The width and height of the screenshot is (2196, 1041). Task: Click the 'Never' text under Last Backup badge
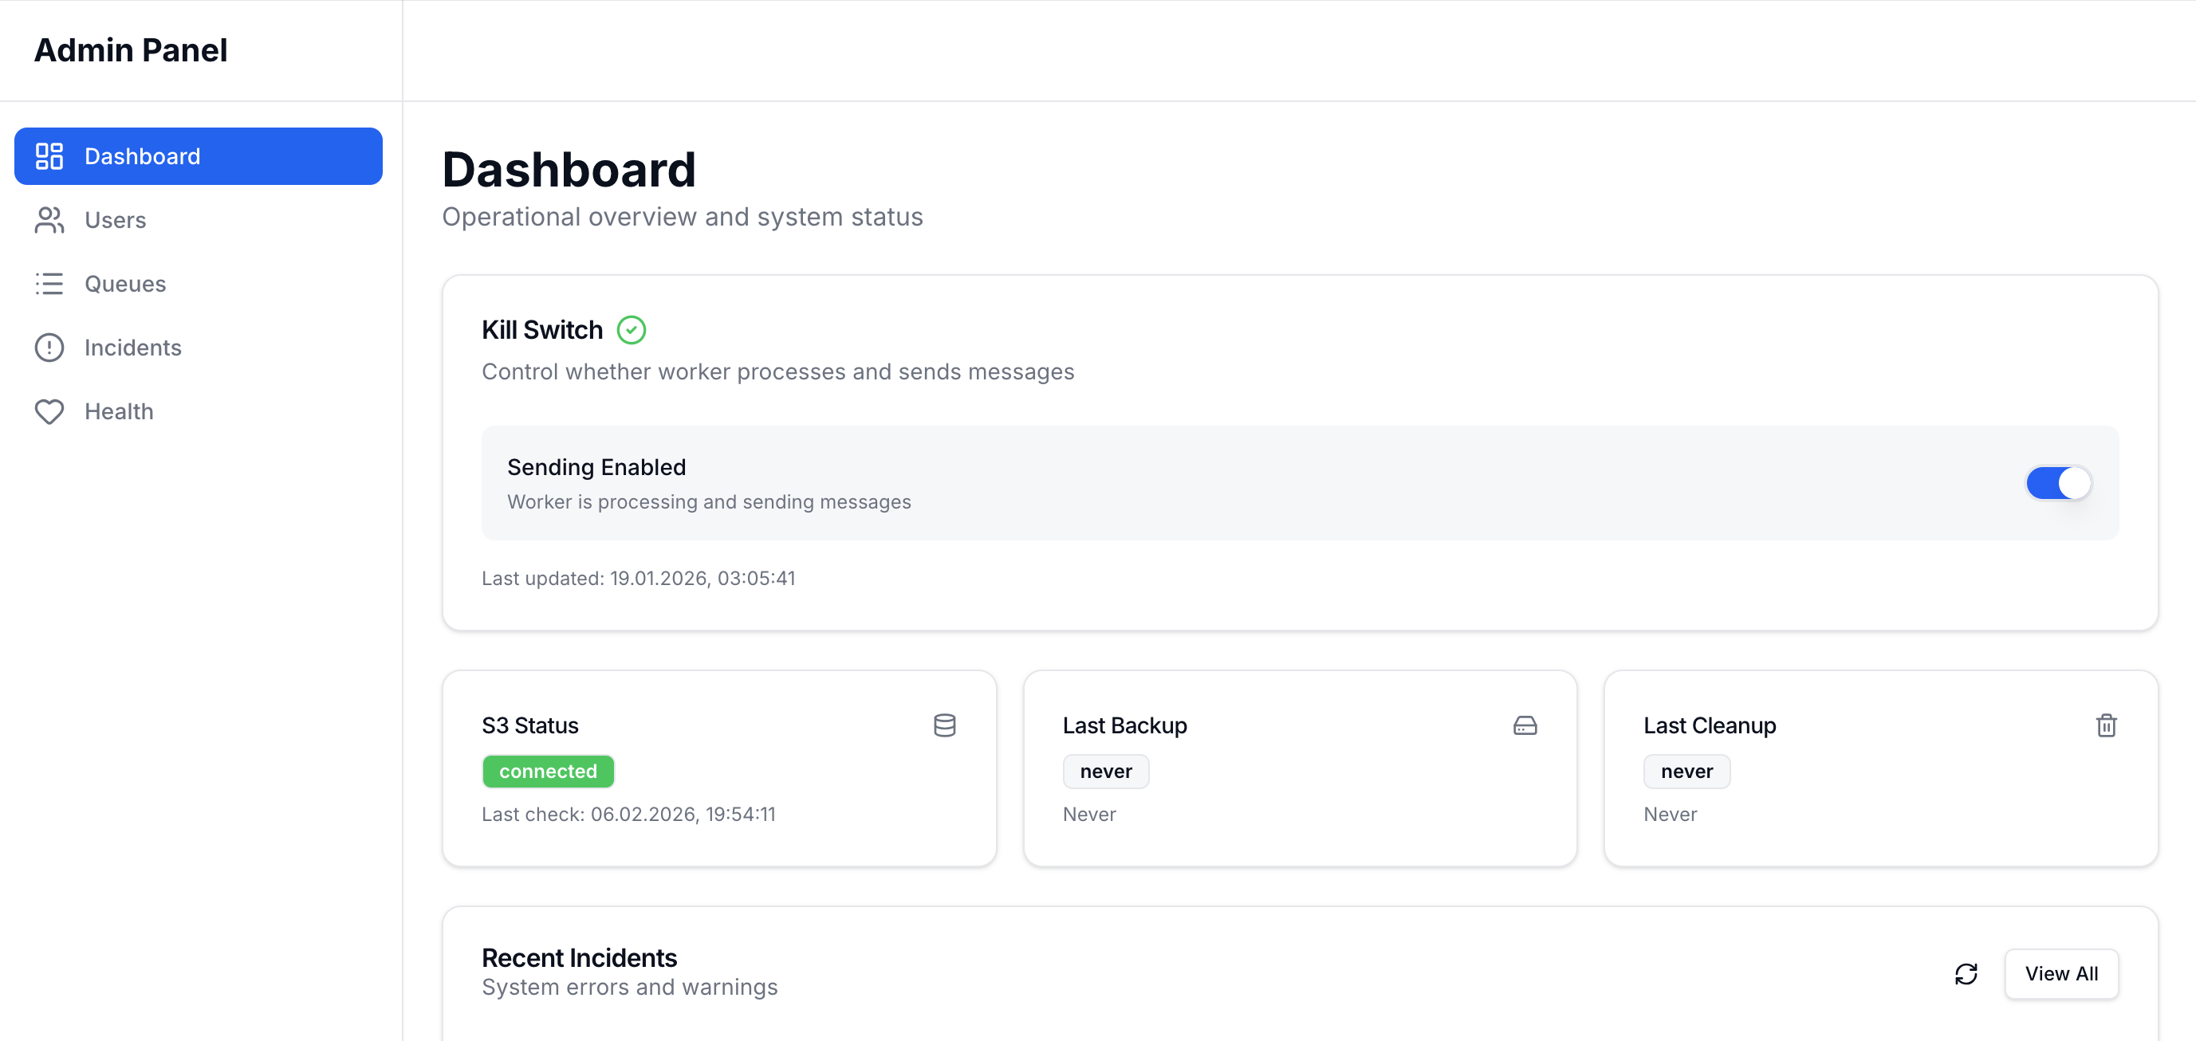coord(1088,814)
